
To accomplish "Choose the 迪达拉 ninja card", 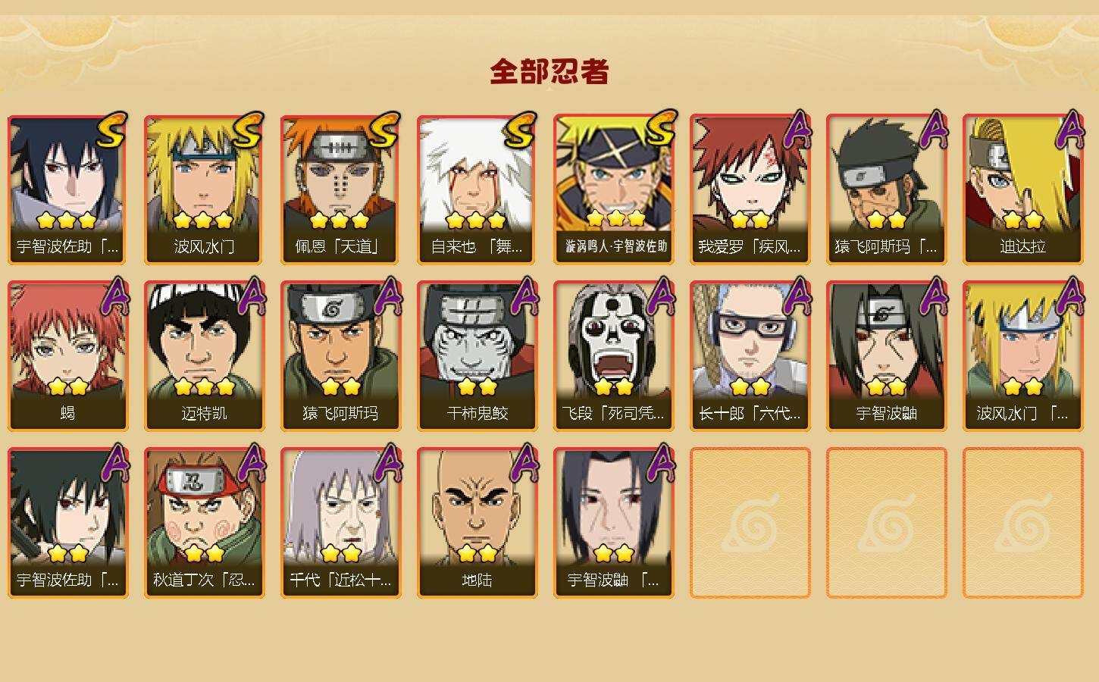I will [x=1022, y=189].
